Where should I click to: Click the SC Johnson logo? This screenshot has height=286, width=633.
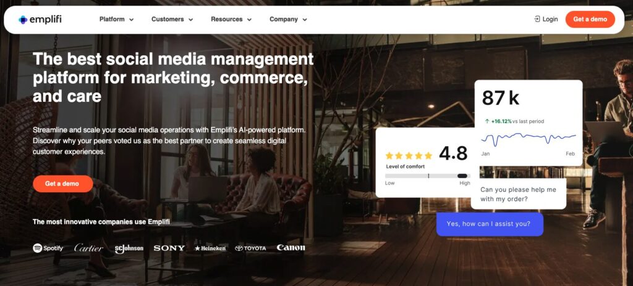129,248
